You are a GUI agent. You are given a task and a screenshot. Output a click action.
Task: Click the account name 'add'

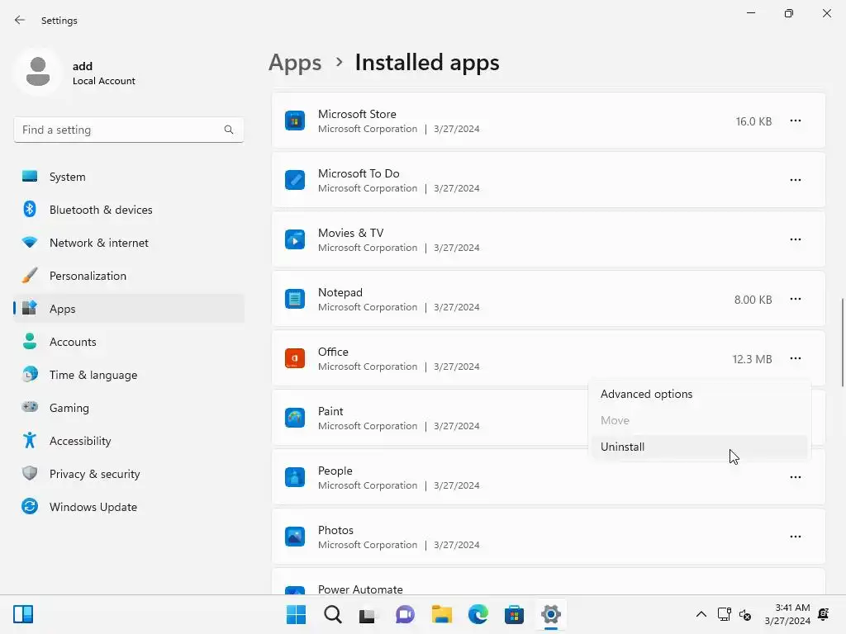[x=83, y=66]
